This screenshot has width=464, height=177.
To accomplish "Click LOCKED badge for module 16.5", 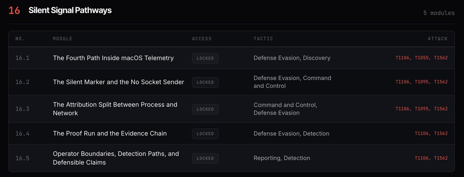I will (205, 159).
